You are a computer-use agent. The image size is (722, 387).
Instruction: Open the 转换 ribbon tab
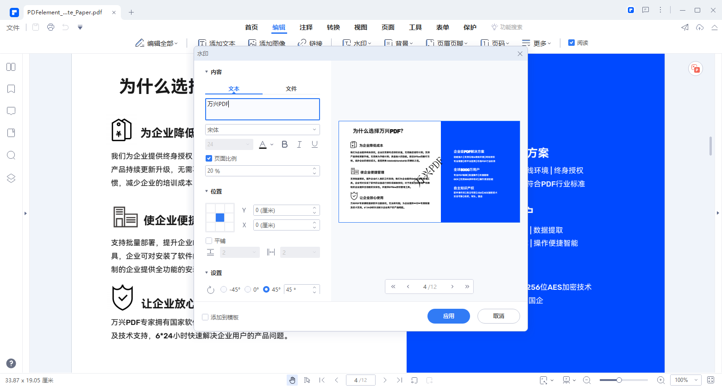[333, 27]
